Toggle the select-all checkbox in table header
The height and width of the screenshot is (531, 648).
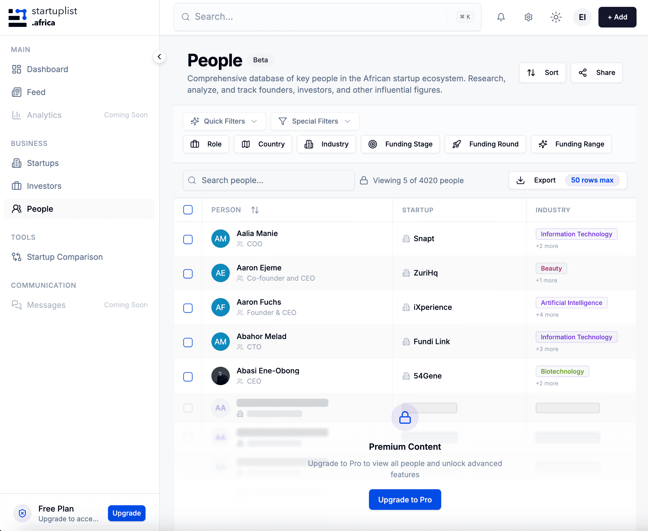[x=188, y=210]
